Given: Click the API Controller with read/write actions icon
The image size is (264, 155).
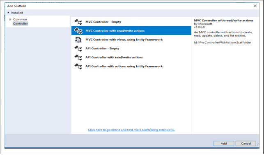Looking at the screenshot, I should pyautogui.click(x=78, y=57).
